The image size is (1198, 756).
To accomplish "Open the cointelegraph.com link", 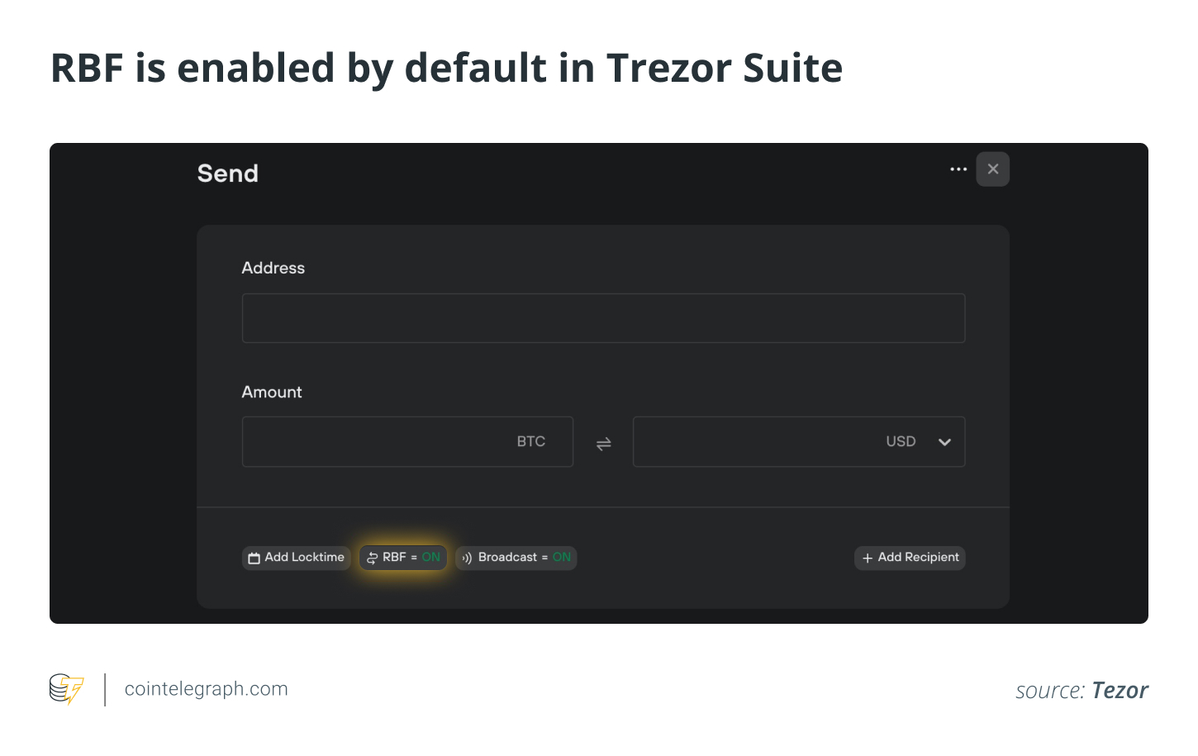I will click(x=206, y=689).
